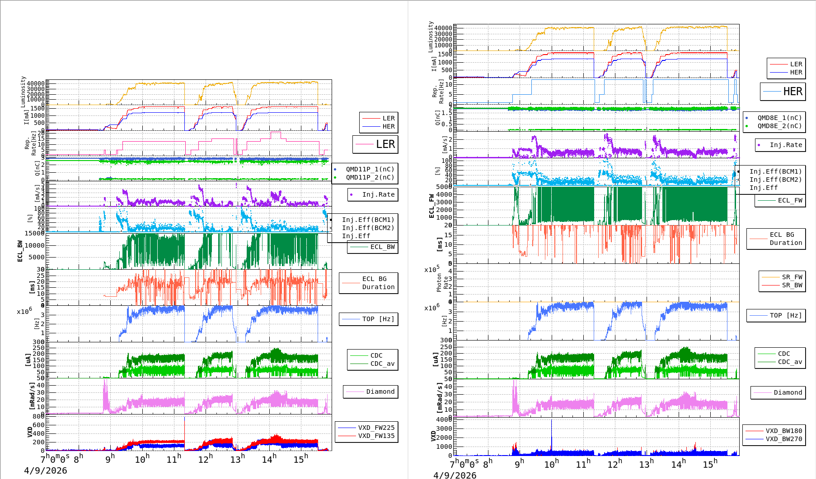Click the large LER legend box
This screenshot has height=479, width=816.
point(375,144)
